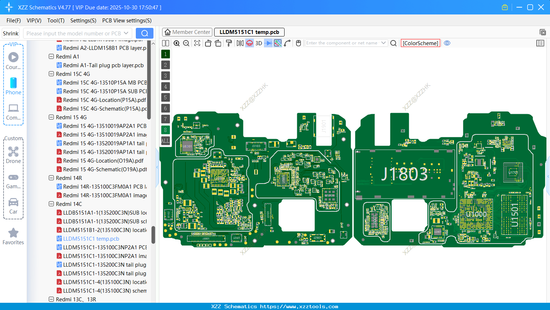550x310 pixels.
Task: Open the Member Center
Action: tap(187, 32)
